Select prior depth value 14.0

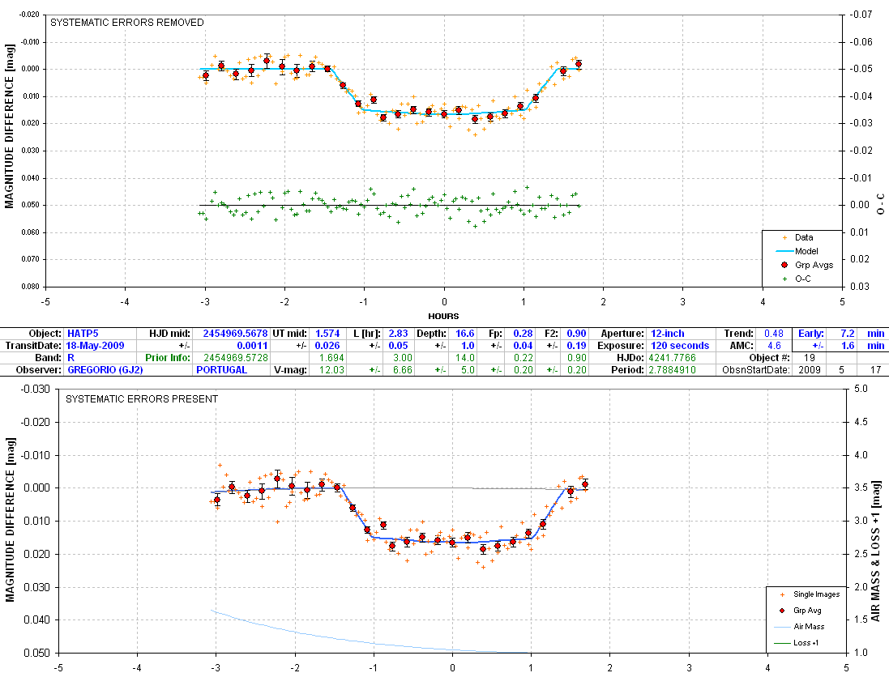tap(465, 358)
